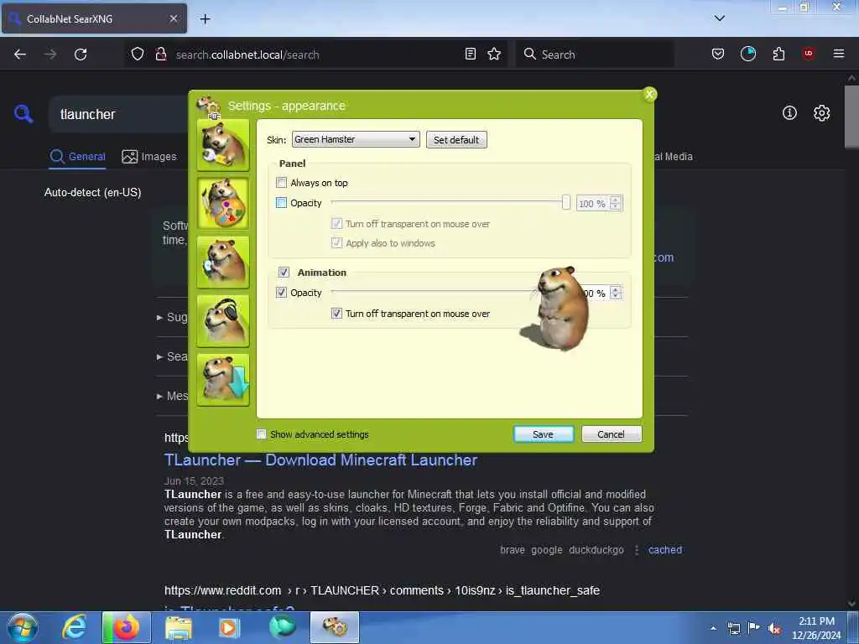Switch to the Images search tab
Image resolution: width=859 pixels, height=644 pixels.
(x=149, y=157)
